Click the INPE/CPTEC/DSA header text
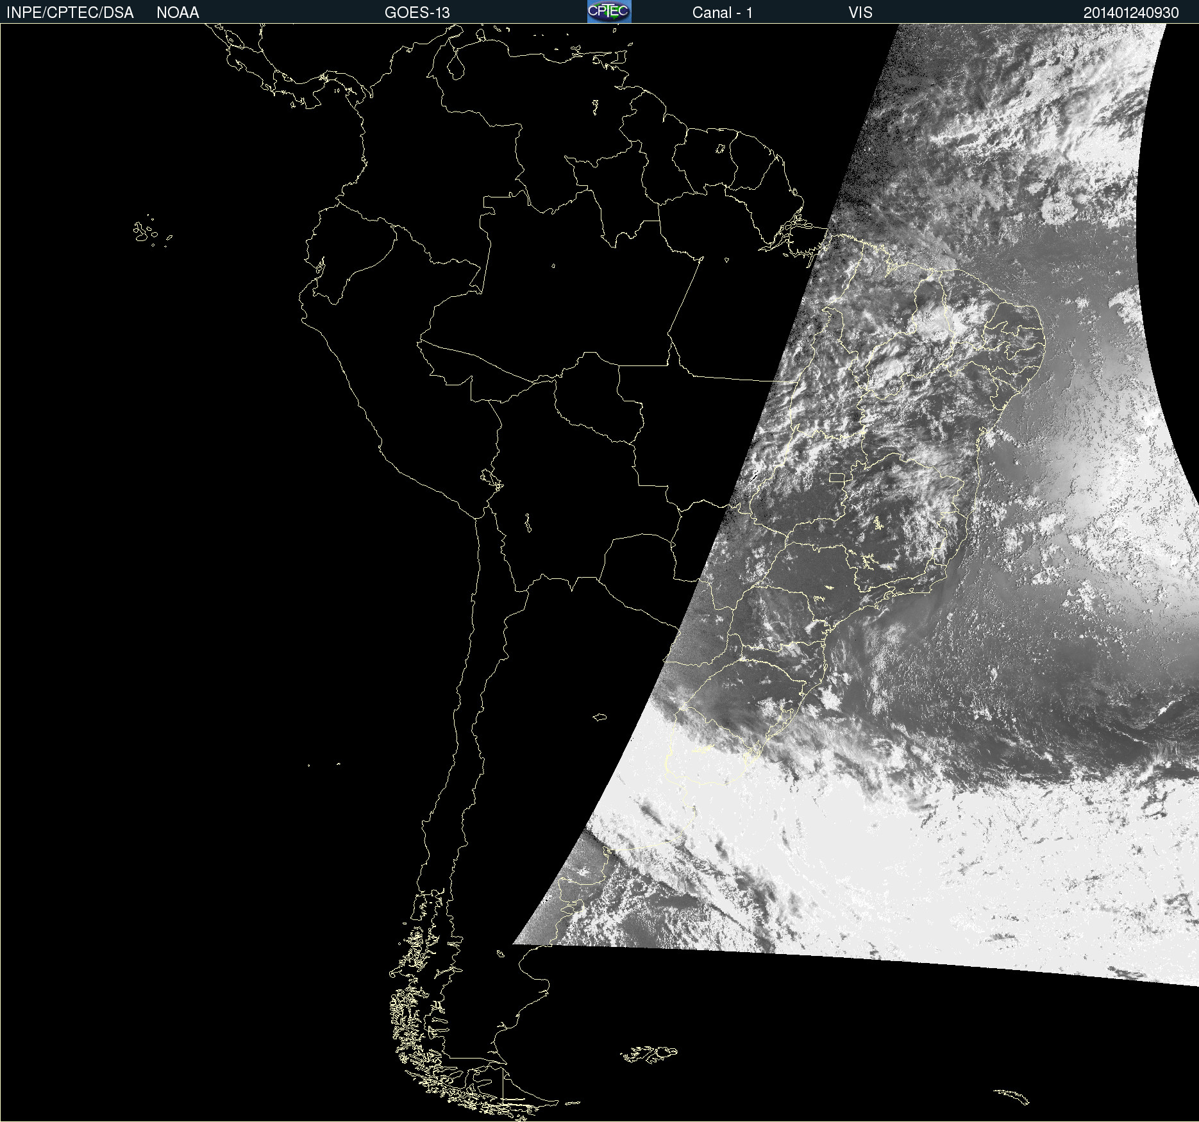This screenshot has width=1199, height=1122. [70, 13]
